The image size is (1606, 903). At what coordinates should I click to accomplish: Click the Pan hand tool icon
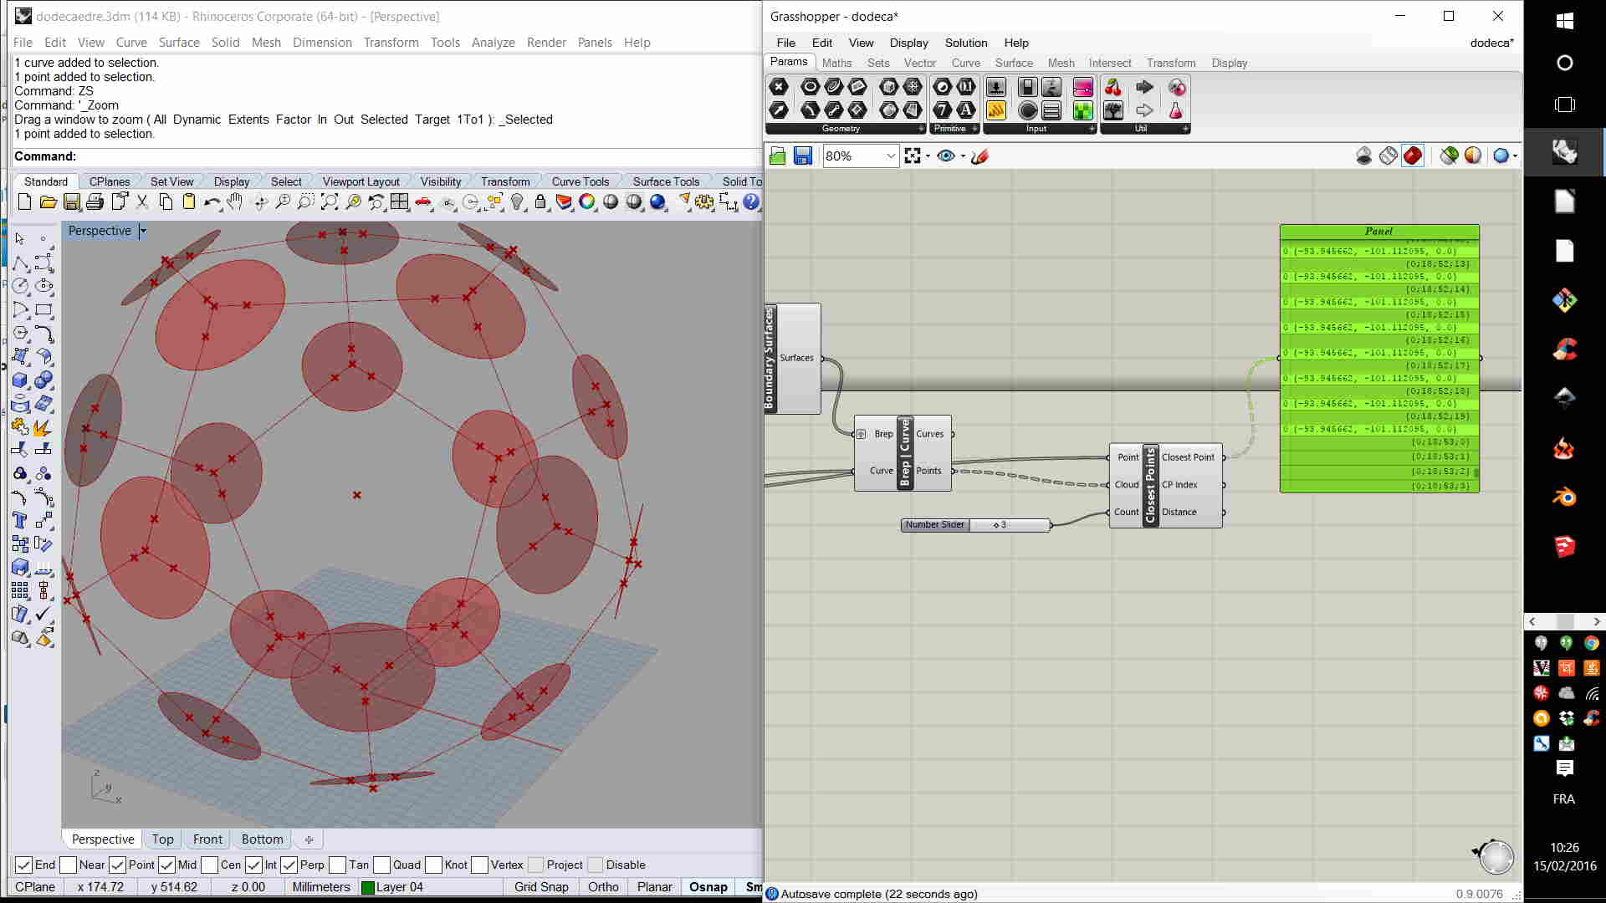[x=235, y=202]
